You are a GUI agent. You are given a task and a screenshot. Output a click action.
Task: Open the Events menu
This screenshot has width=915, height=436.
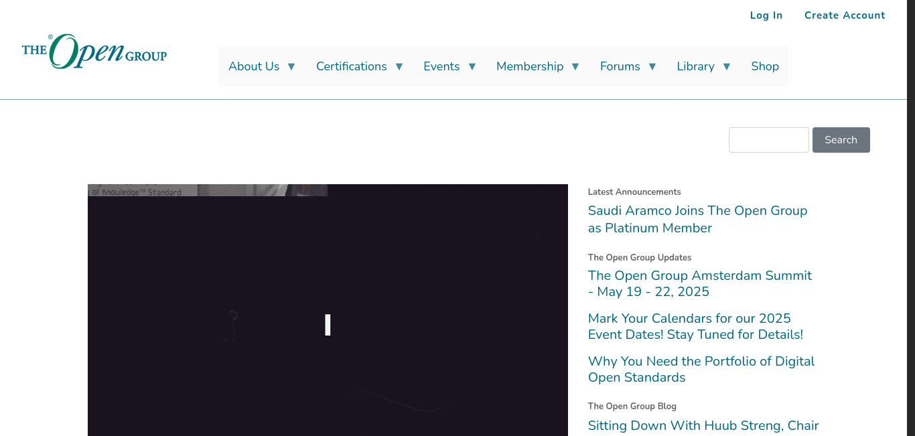[x=441, y=66]
